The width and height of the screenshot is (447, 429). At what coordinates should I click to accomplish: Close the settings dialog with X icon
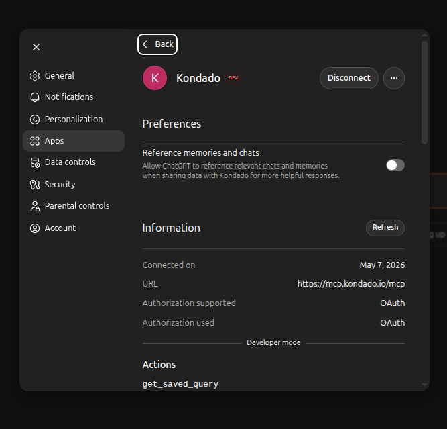pyautogui.click(x=36, y=47)
